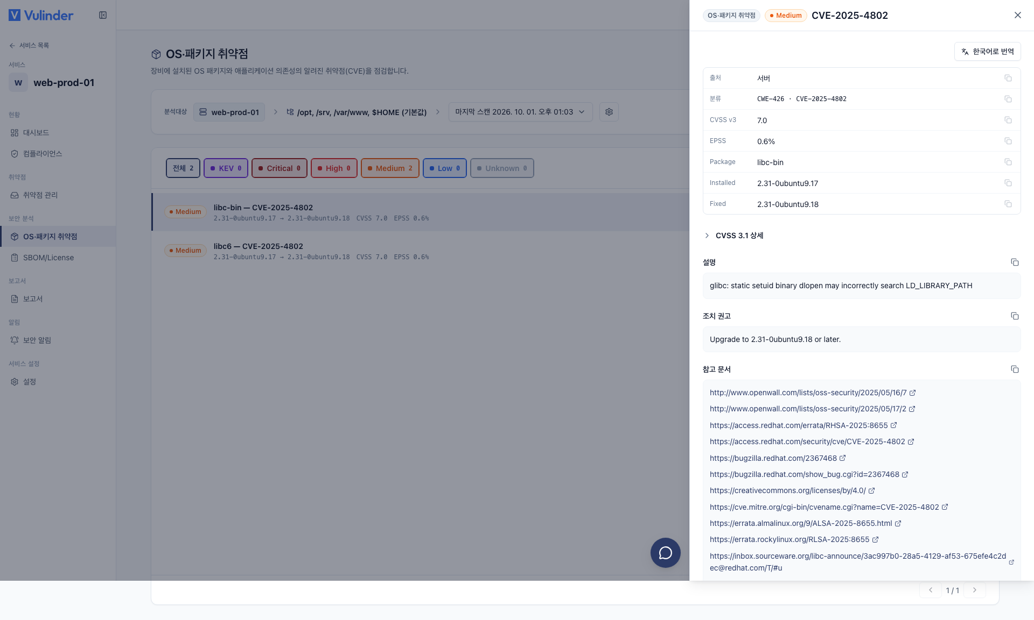Copy the 출처 field value
This screenshot has height=620, width=1034.
1008,78
